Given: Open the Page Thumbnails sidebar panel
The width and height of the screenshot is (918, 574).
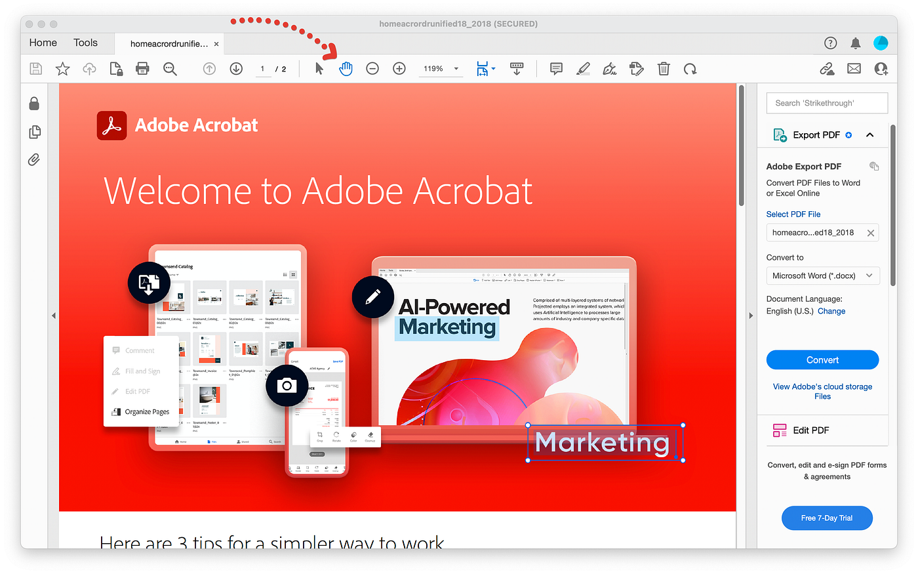Looking at the screenshot, I should [34, 131].
